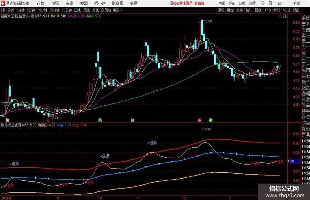The width and height of the screenshot is (310, 200).
Task: Click the 地平线: 4.27 indicator label
Action: click(47, 125)
